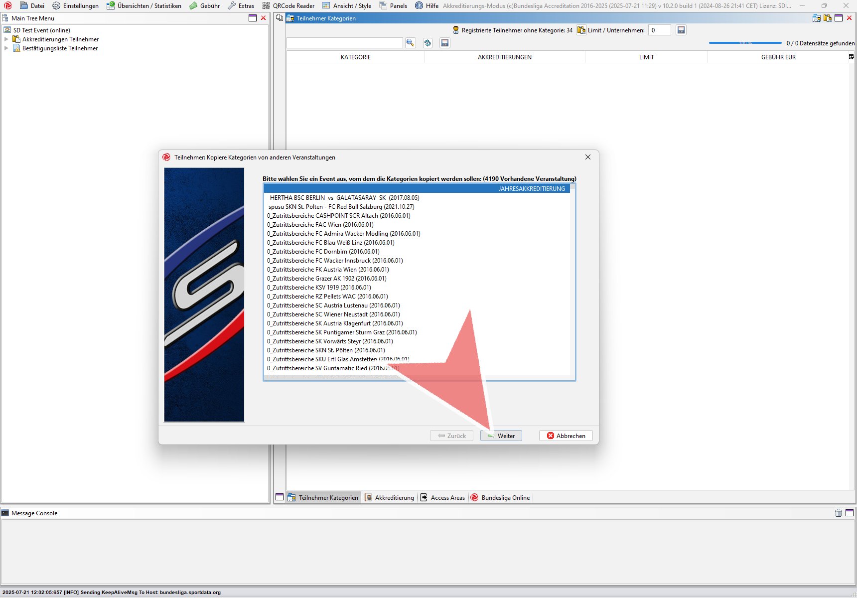The width and height of the screenshot is (857, 598).
Task: Click the Weiter button
Action: [x=501, y=436]
